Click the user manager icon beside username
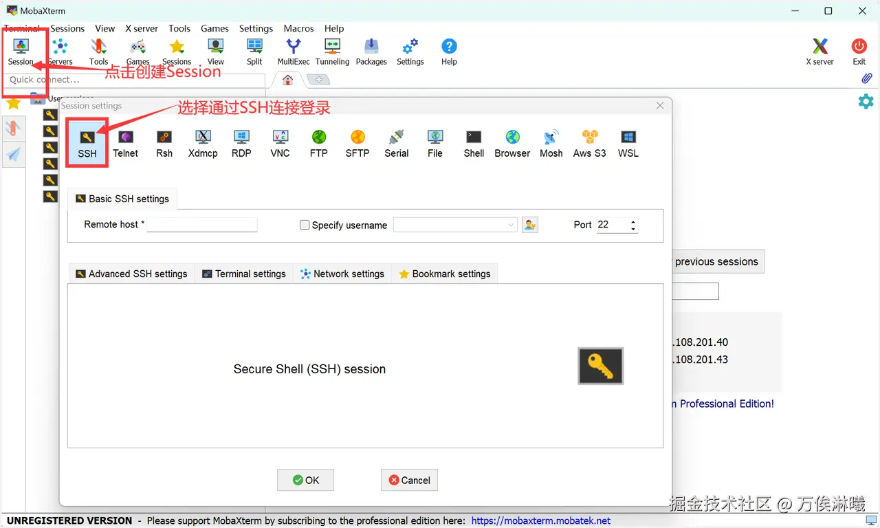Screen dimensions: 880x528 pos(530,225)
